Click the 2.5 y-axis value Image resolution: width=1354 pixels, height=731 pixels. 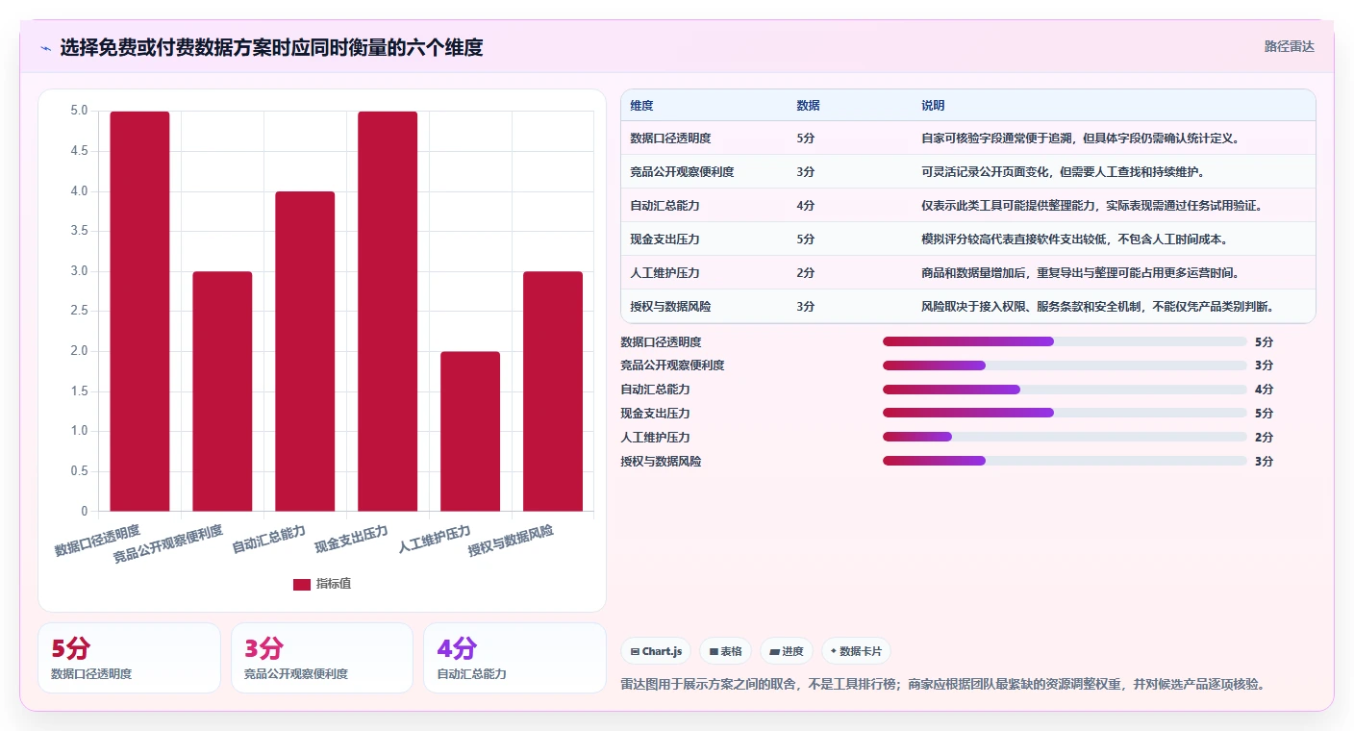tap(80, 311)
